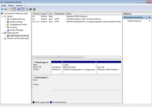
Task: Expand Dienste und Anwendungen node
Action: pos(2,38)
